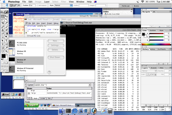Select the Notes tool

tap(3, 48)
